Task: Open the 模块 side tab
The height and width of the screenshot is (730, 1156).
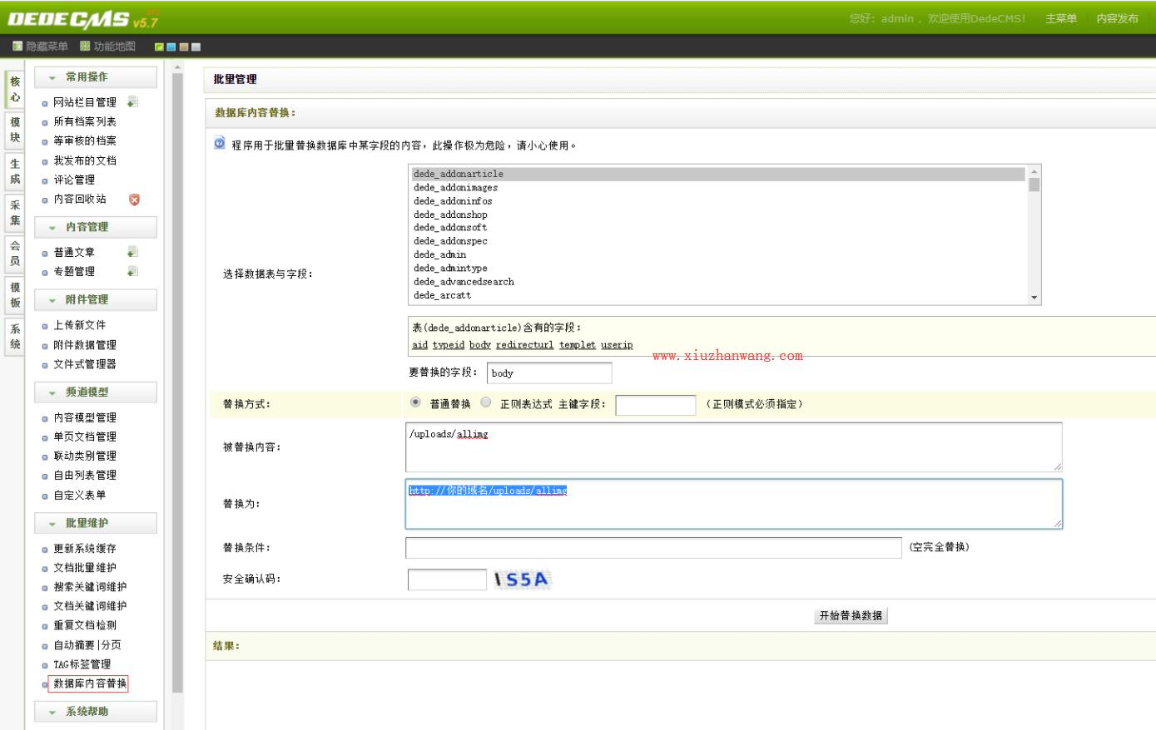Action: tap(15, 130)
